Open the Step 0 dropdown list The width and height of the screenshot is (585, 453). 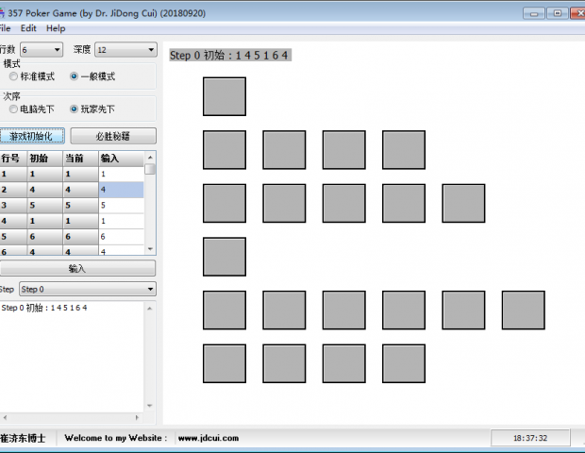pos(88,289)
